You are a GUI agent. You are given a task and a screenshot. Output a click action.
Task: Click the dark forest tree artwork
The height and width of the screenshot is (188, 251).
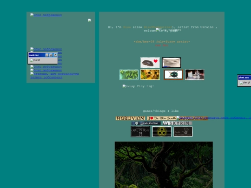tap(164, 165)
